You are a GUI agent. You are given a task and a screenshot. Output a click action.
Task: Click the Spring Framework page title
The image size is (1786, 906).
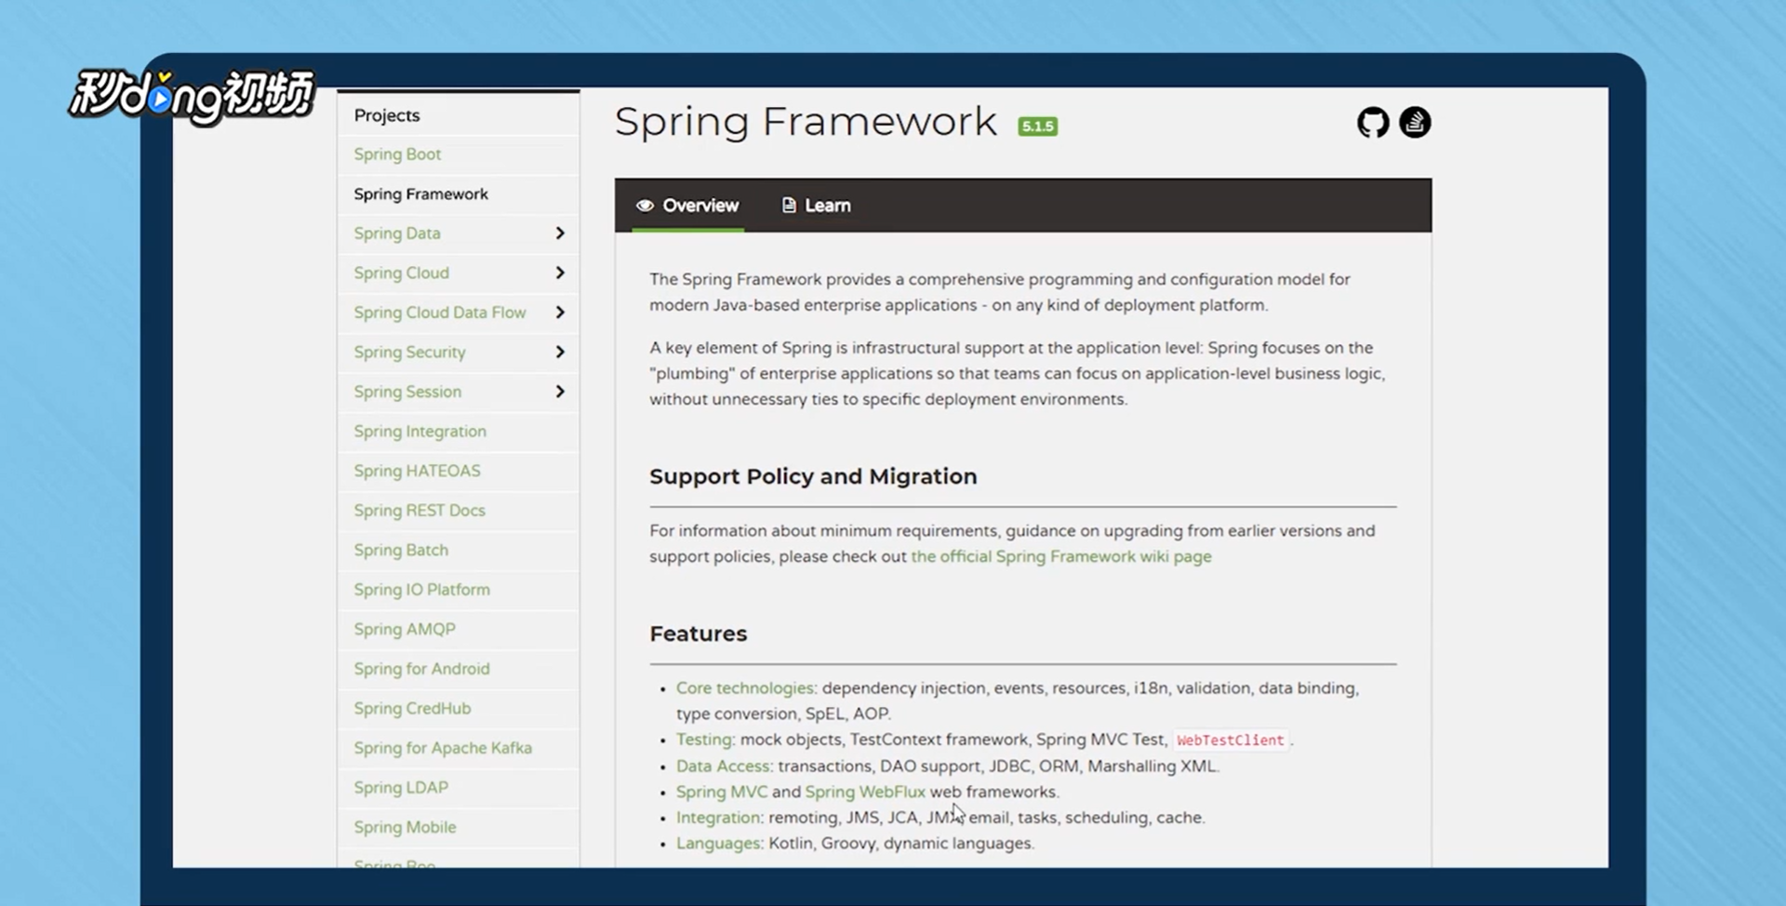(x=806, y=122)
